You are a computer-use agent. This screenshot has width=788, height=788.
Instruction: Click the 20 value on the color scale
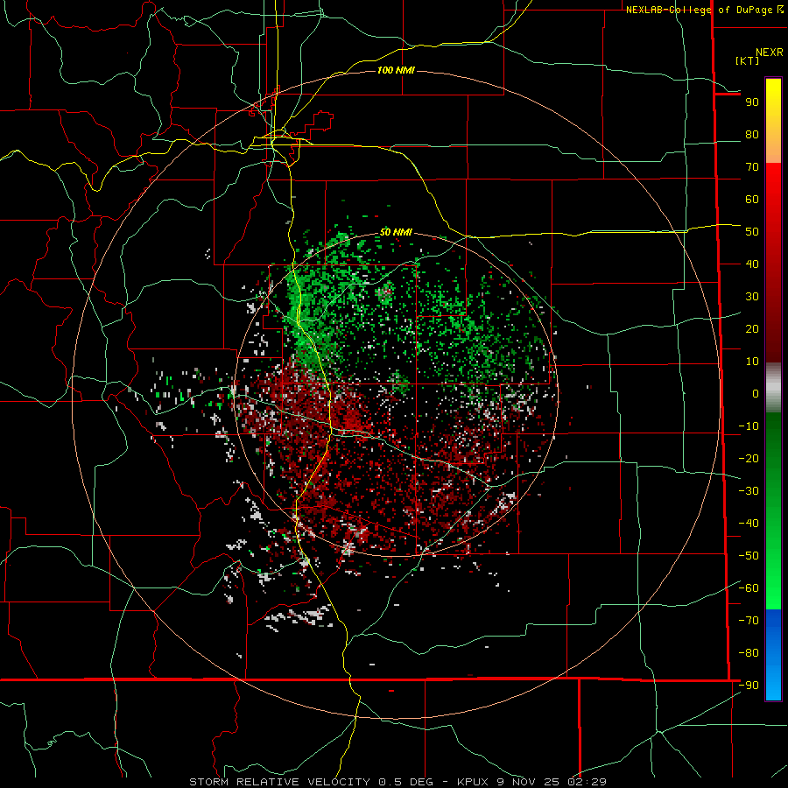752,329
